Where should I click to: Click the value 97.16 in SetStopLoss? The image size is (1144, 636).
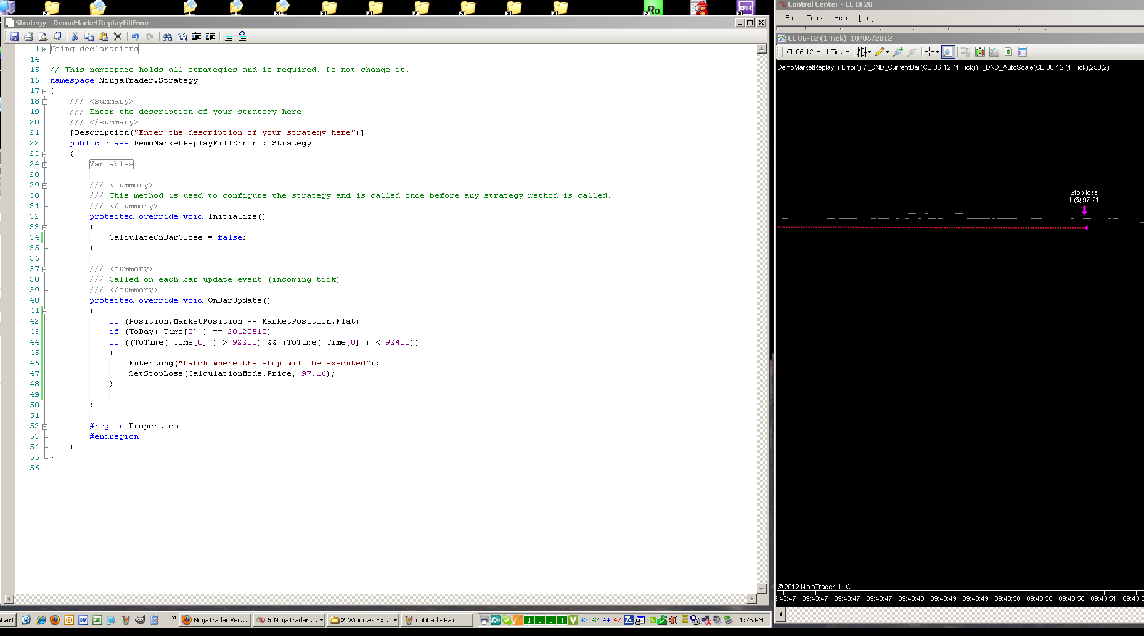pos(313,374)
